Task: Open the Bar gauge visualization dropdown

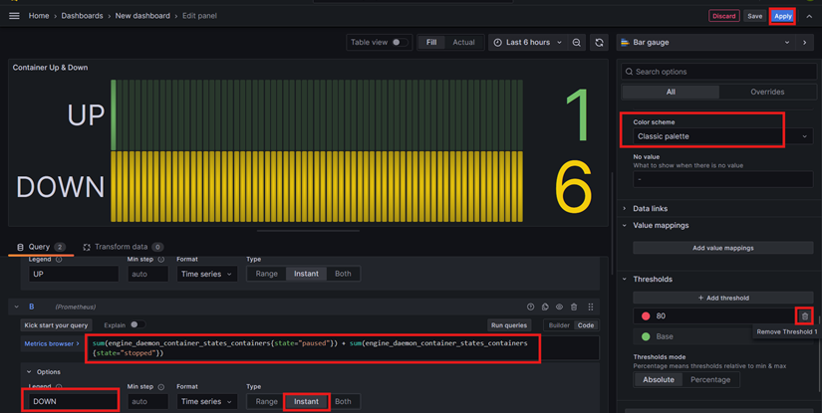Action: [x=705, y=43]
